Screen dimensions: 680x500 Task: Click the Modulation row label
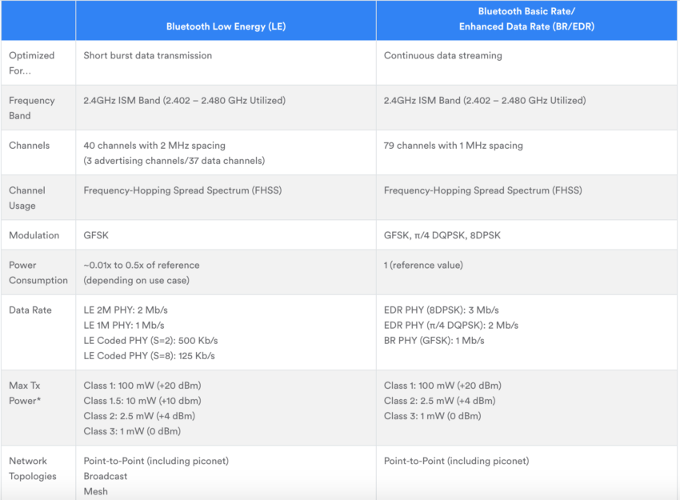(x=34, y=235)
